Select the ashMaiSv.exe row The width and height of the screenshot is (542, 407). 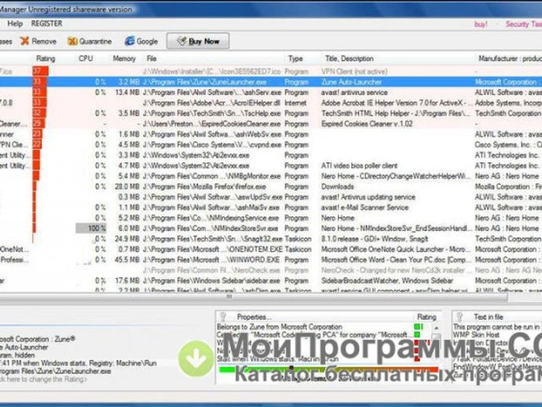point(271,207)
